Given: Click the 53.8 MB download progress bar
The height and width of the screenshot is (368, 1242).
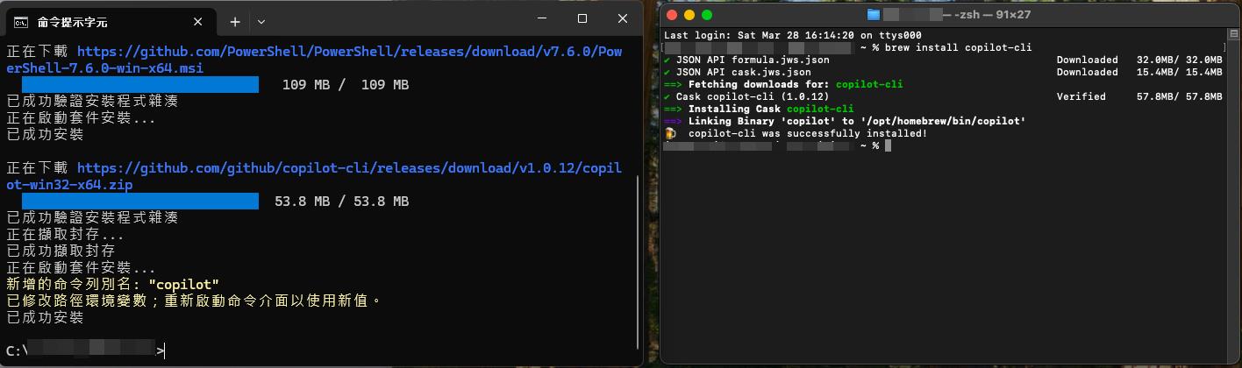Looking at the screenshot, I should pos(140,202).
